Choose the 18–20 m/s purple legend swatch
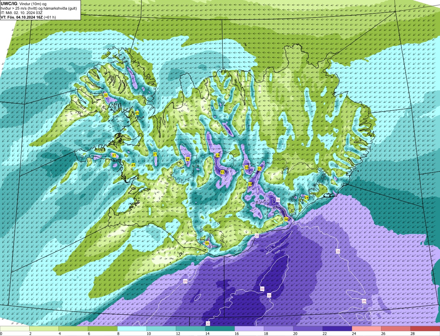 (x=278, y=329)
